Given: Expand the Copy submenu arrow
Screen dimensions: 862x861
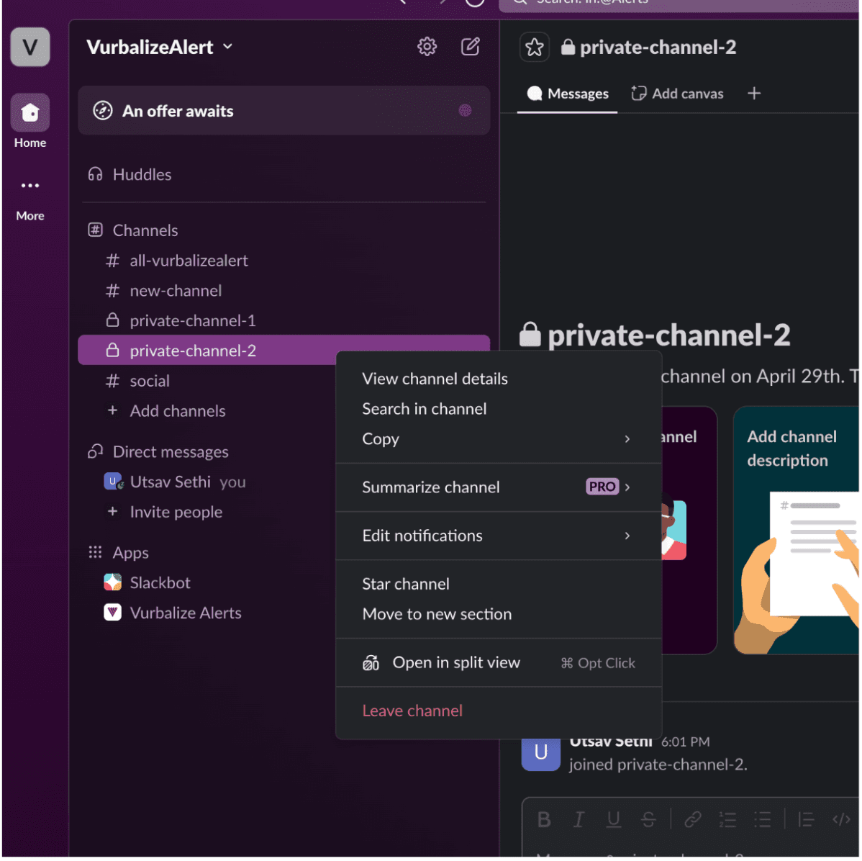Looking at the screenshot, I should pyautogui.click(x=627, y=438).
